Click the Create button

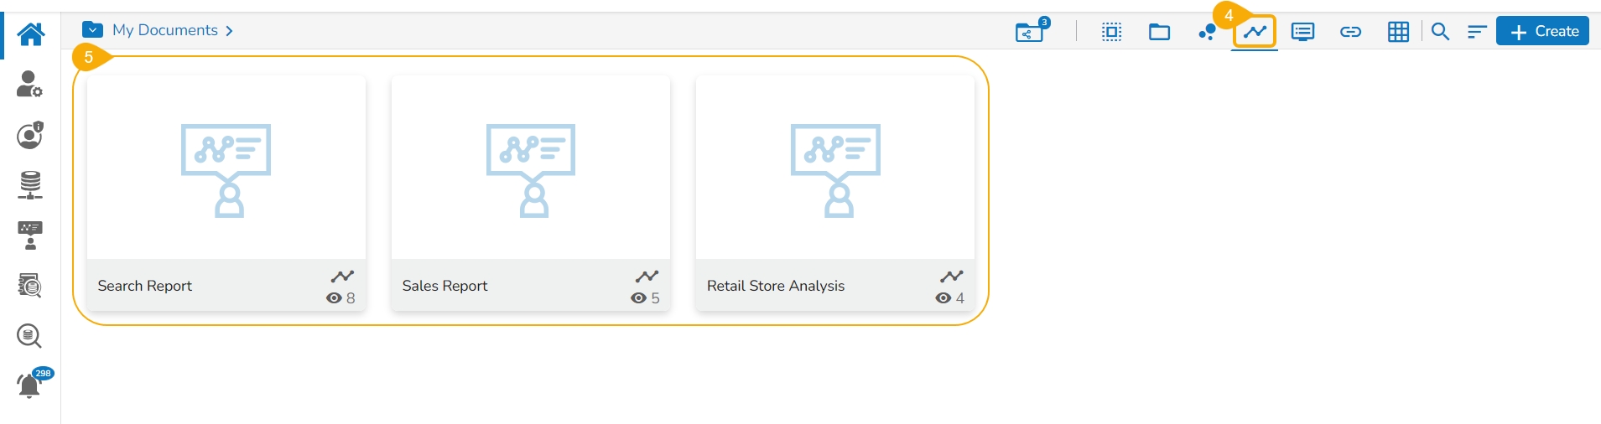1542,31
